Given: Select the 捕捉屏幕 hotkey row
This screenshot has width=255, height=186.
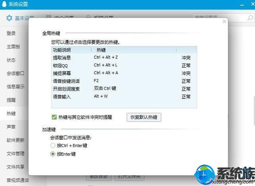Looking at the screenshot, I should [x=124, y=73].
